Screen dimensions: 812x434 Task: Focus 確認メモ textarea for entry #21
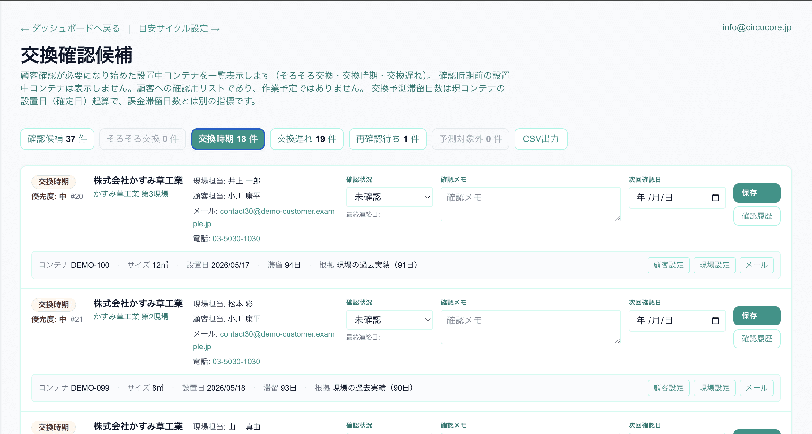(530, 327)
